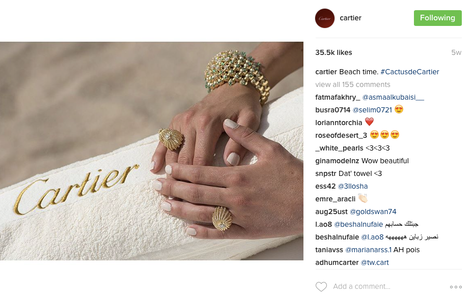Click the heart like icon
Image resolution: width=473 pixels, height=300 pixels.
point(321,286)
